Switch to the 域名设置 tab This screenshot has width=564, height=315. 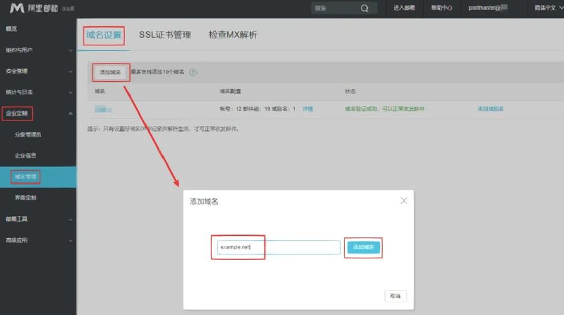point(103,35)
